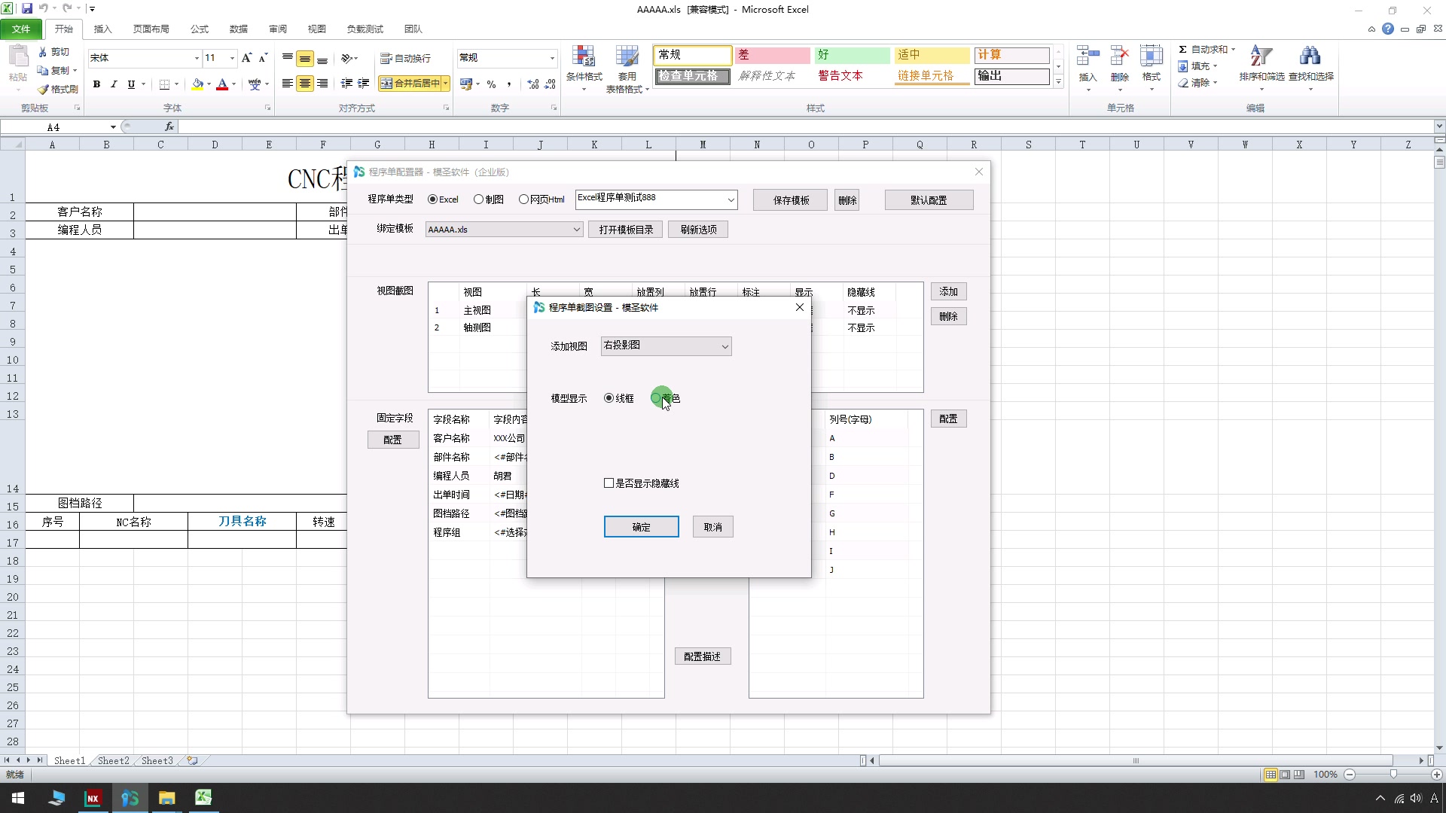Apply center horizontal alignment
This screenshot has width=1446, height=813.
(305, 84)
